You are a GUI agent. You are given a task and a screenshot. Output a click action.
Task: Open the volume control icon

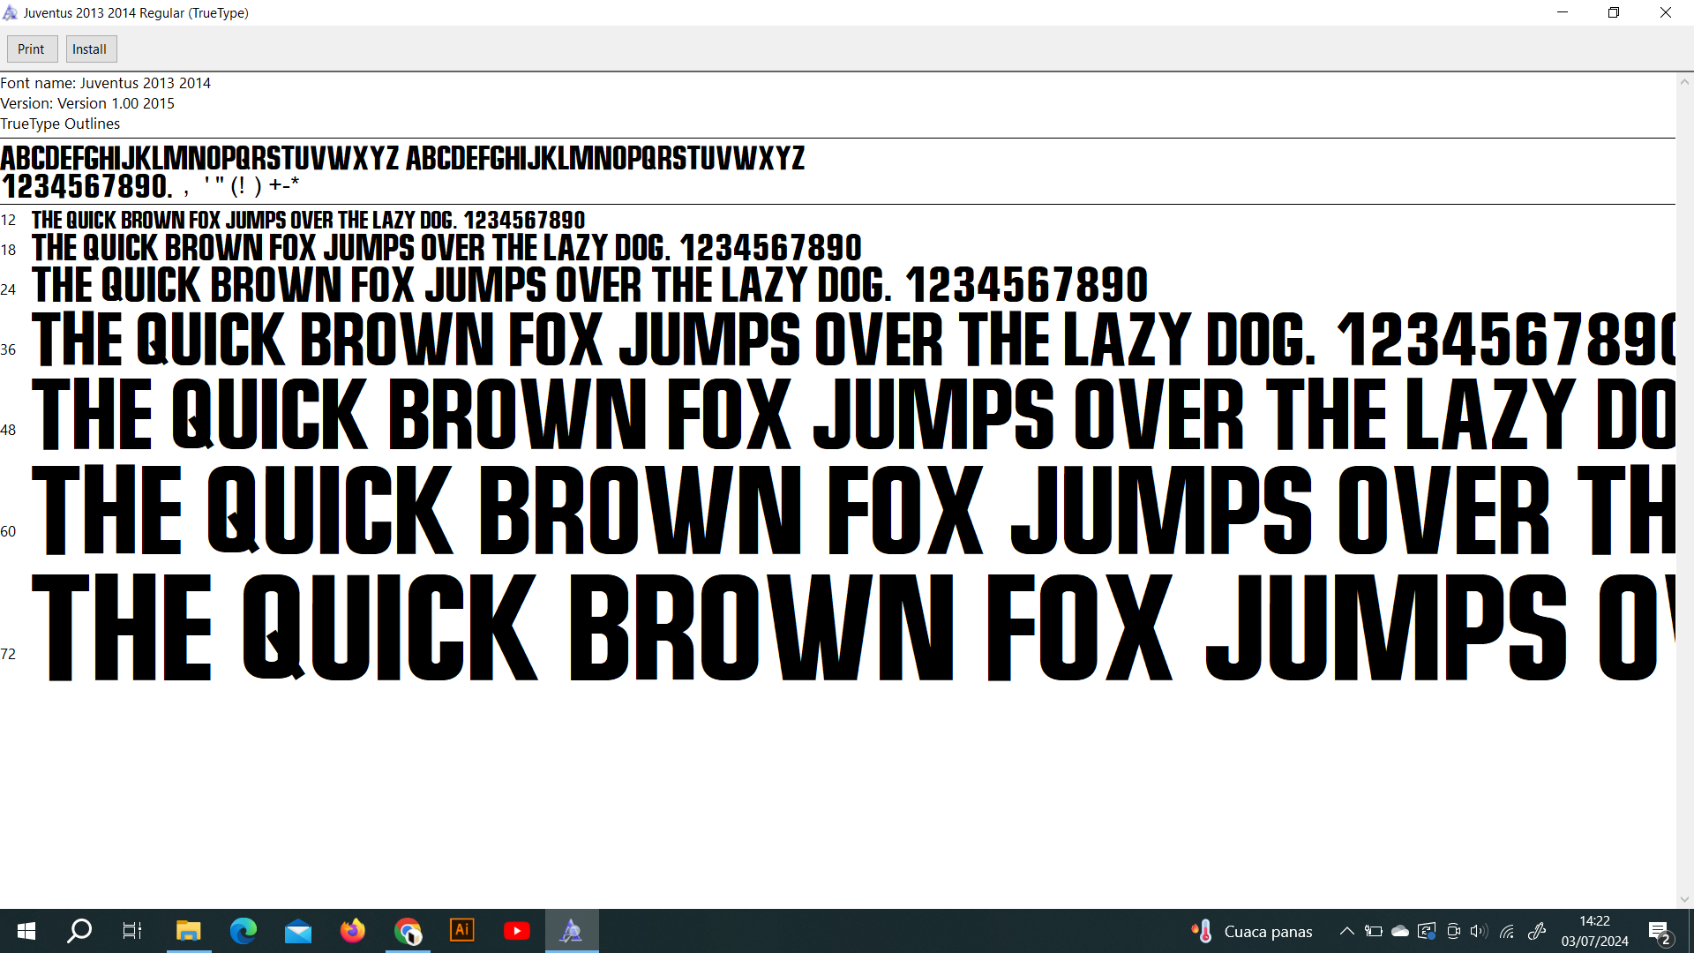(1479, 931)
